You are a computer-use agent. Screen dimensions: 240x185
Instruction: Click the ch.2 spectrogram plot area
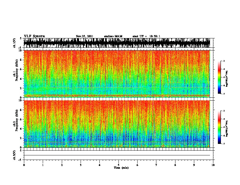[117, 124]
